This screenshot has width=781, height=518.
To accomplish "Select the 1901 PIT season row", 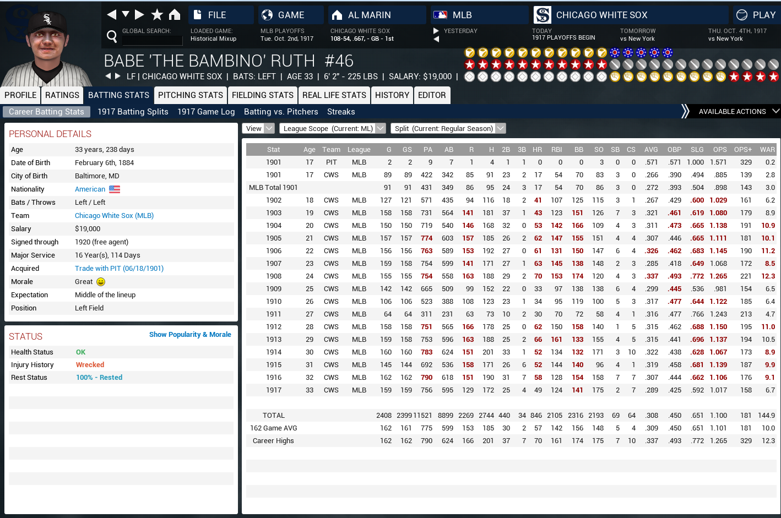I will [511, 162].
